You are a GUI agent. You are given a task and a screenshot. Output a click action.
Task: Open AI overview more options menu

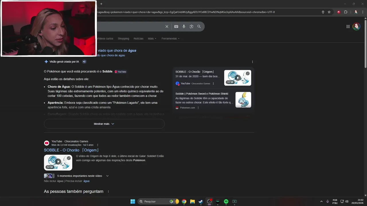252,62
